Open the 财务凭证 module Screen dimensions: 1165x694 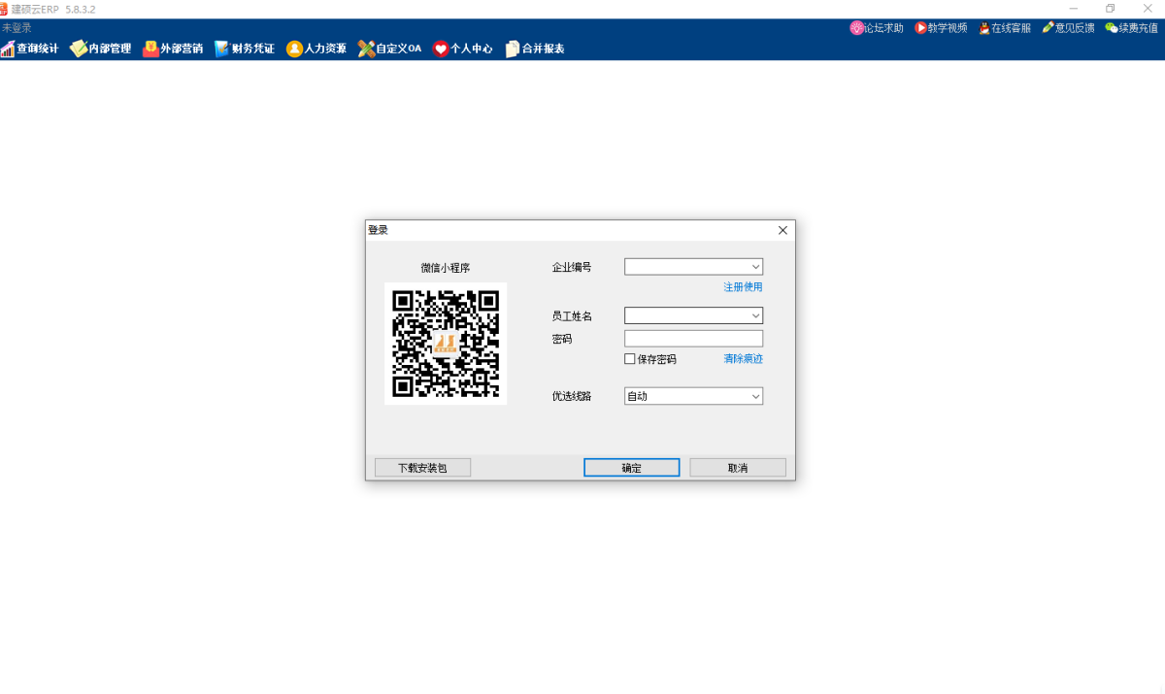coord(245,47)
